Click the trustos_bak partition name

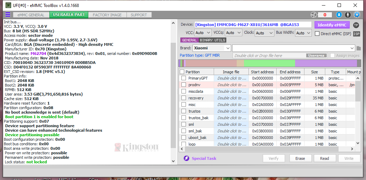[198, 118]
